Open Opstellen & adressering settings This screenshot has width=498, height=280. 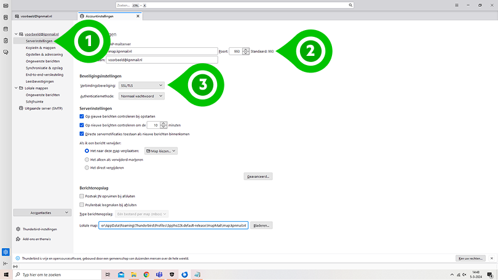(x=44, y=55)
